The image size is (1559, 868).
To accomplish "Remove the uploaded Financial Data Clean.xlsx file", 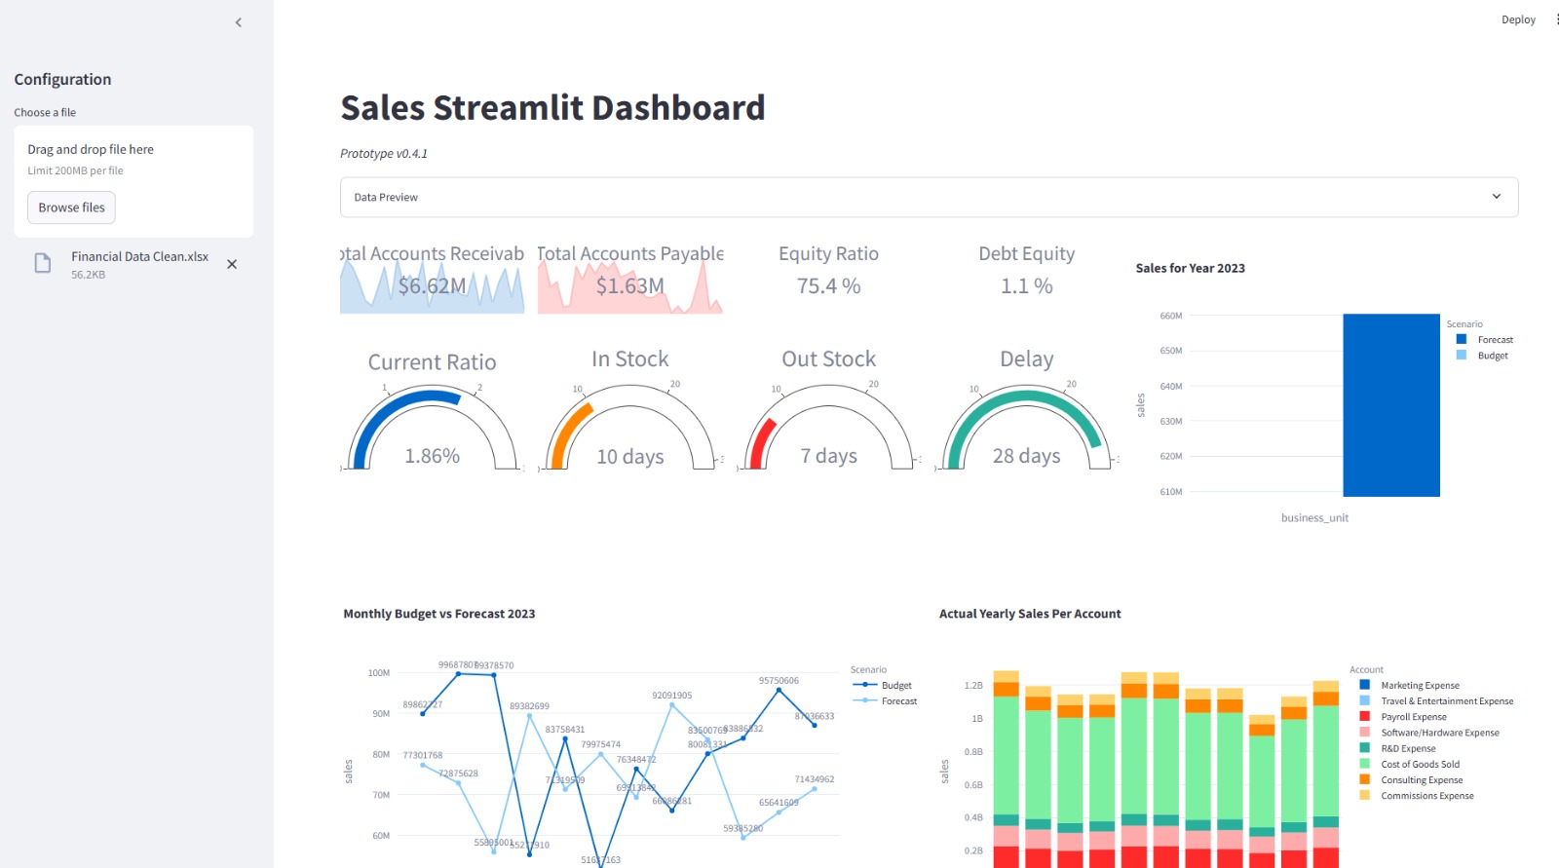I will 232,264.
